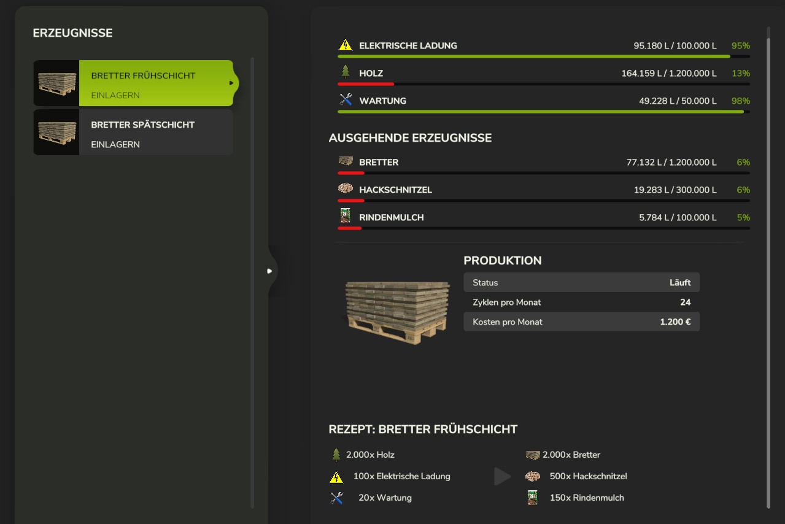Click the Kosten pro Monat row

point(581,322)
